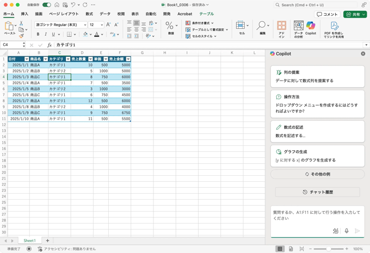Switch to the ページ レイアウト tab
The width and height of the screenshot is (370, 253).
64,14
